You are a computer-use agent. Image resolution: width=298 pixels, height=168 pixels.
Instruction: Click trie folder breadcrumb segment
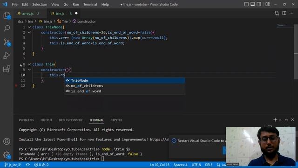coord(30,21)
